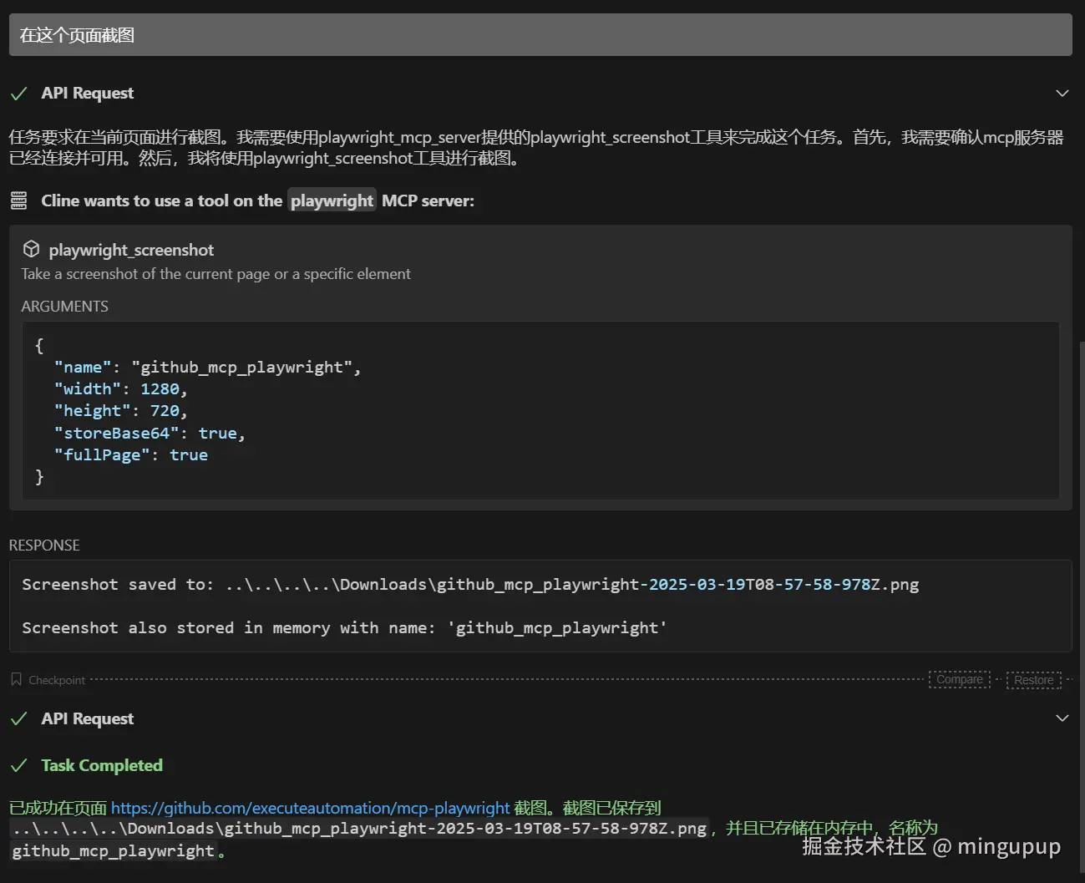The height and width of the screenshot is (883, 1085).
Task: Click the first API Request header text
Action: click(x=87, y=94)
